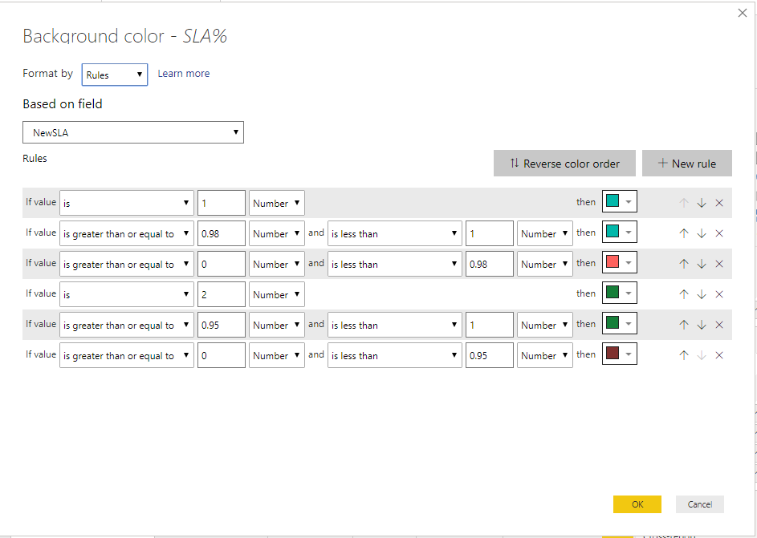Open 'is less than' dropdown in 0.95 to 1 rule
The image size is (757, 538).
point(394,325)
